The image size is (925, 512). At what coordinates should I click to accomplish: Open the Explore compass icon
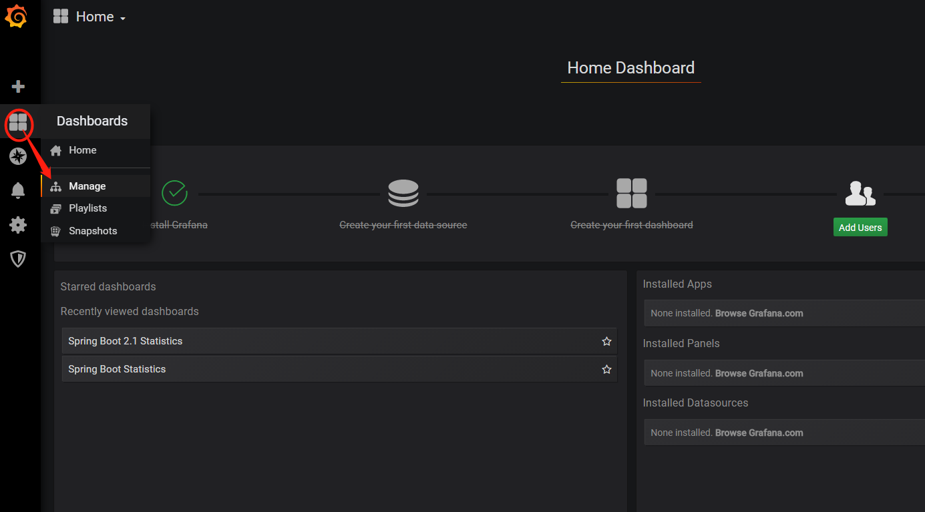18,157
